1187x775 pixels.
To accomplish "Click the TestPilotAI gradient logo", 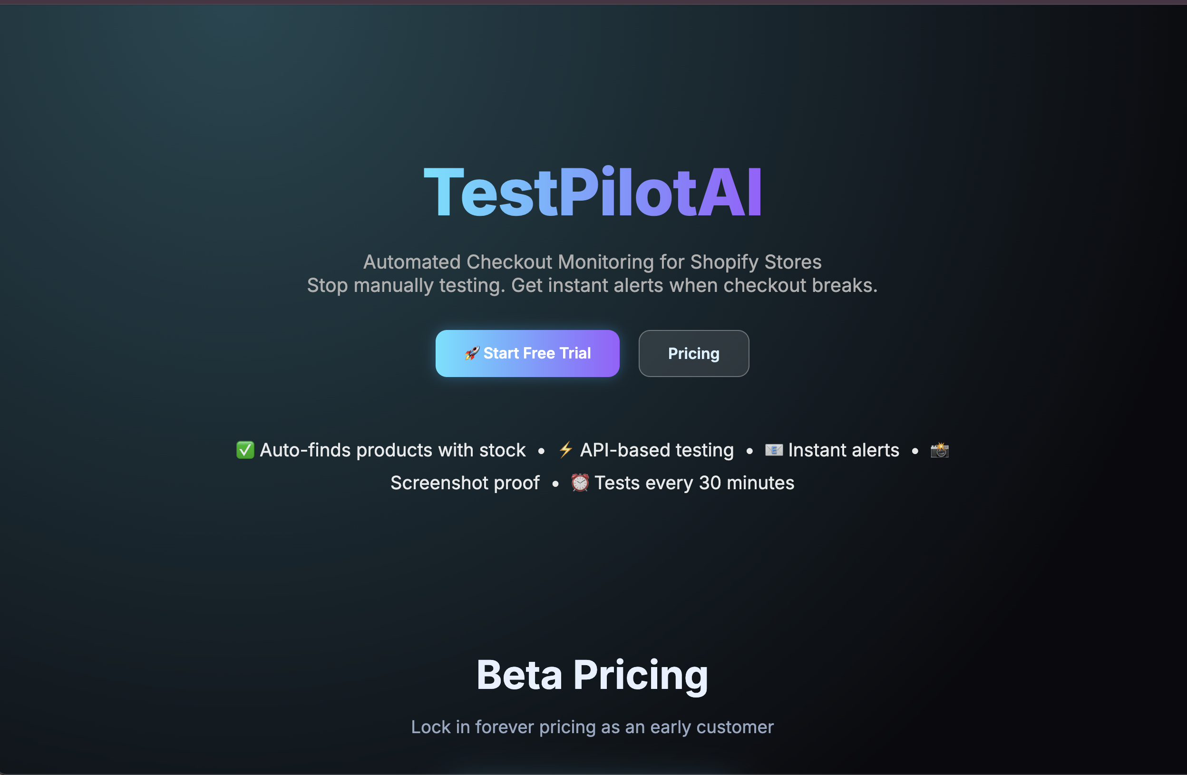I will [593, 192].
